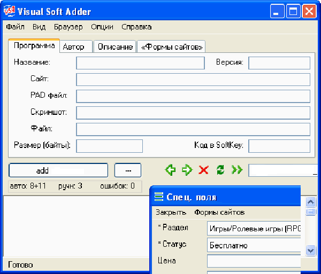Image resolution: width=321 pixels, height=274 pixels.
Task: Open the Браузер menu
Action: (x=68, y=27)
